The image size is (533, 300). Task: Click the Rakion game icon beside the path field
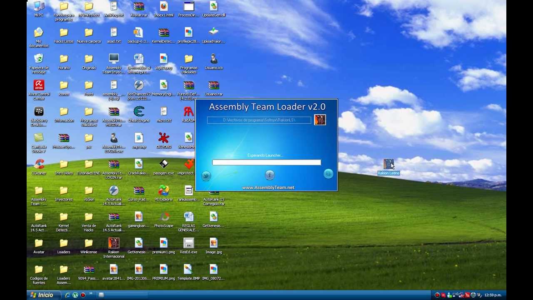pyautogui.click(x=320, y=120)
